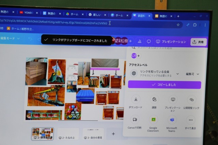Switch to the Google Drive ホーム tab

(x=73, y=14)
